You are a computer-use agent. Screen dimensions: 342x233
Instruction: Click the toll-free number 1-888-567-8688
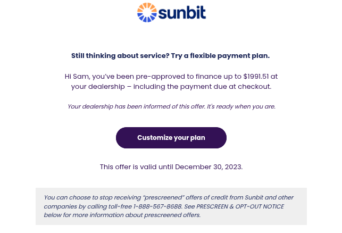click(x=158, y=206)
